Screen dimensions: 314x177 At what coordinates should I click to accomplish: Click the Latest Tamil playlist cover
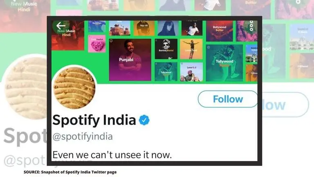pos(191,49)
